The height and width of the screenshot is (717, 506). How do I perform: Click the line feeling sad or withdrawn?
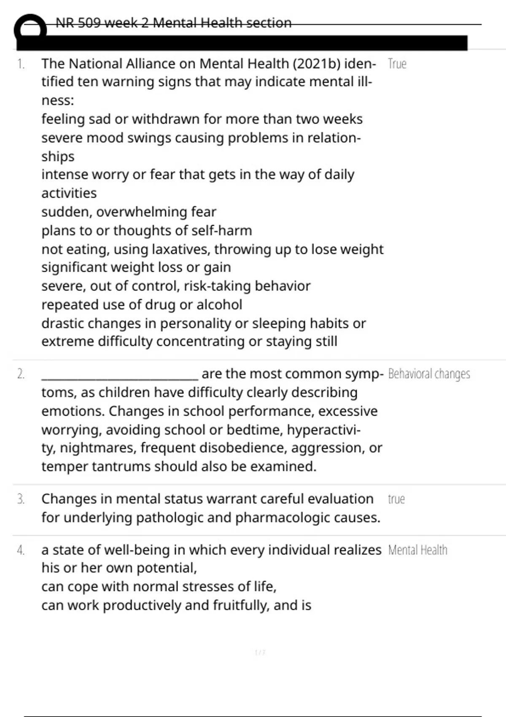click(x=202, y=119)
